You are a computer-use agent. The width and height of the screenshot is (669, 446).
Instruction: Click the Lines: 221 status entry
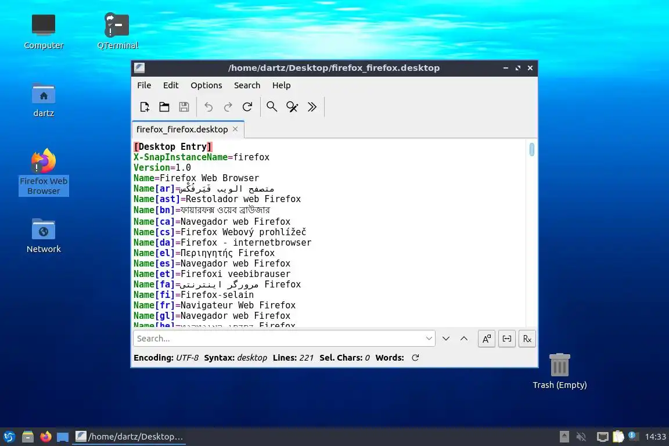tap(293, 358)
